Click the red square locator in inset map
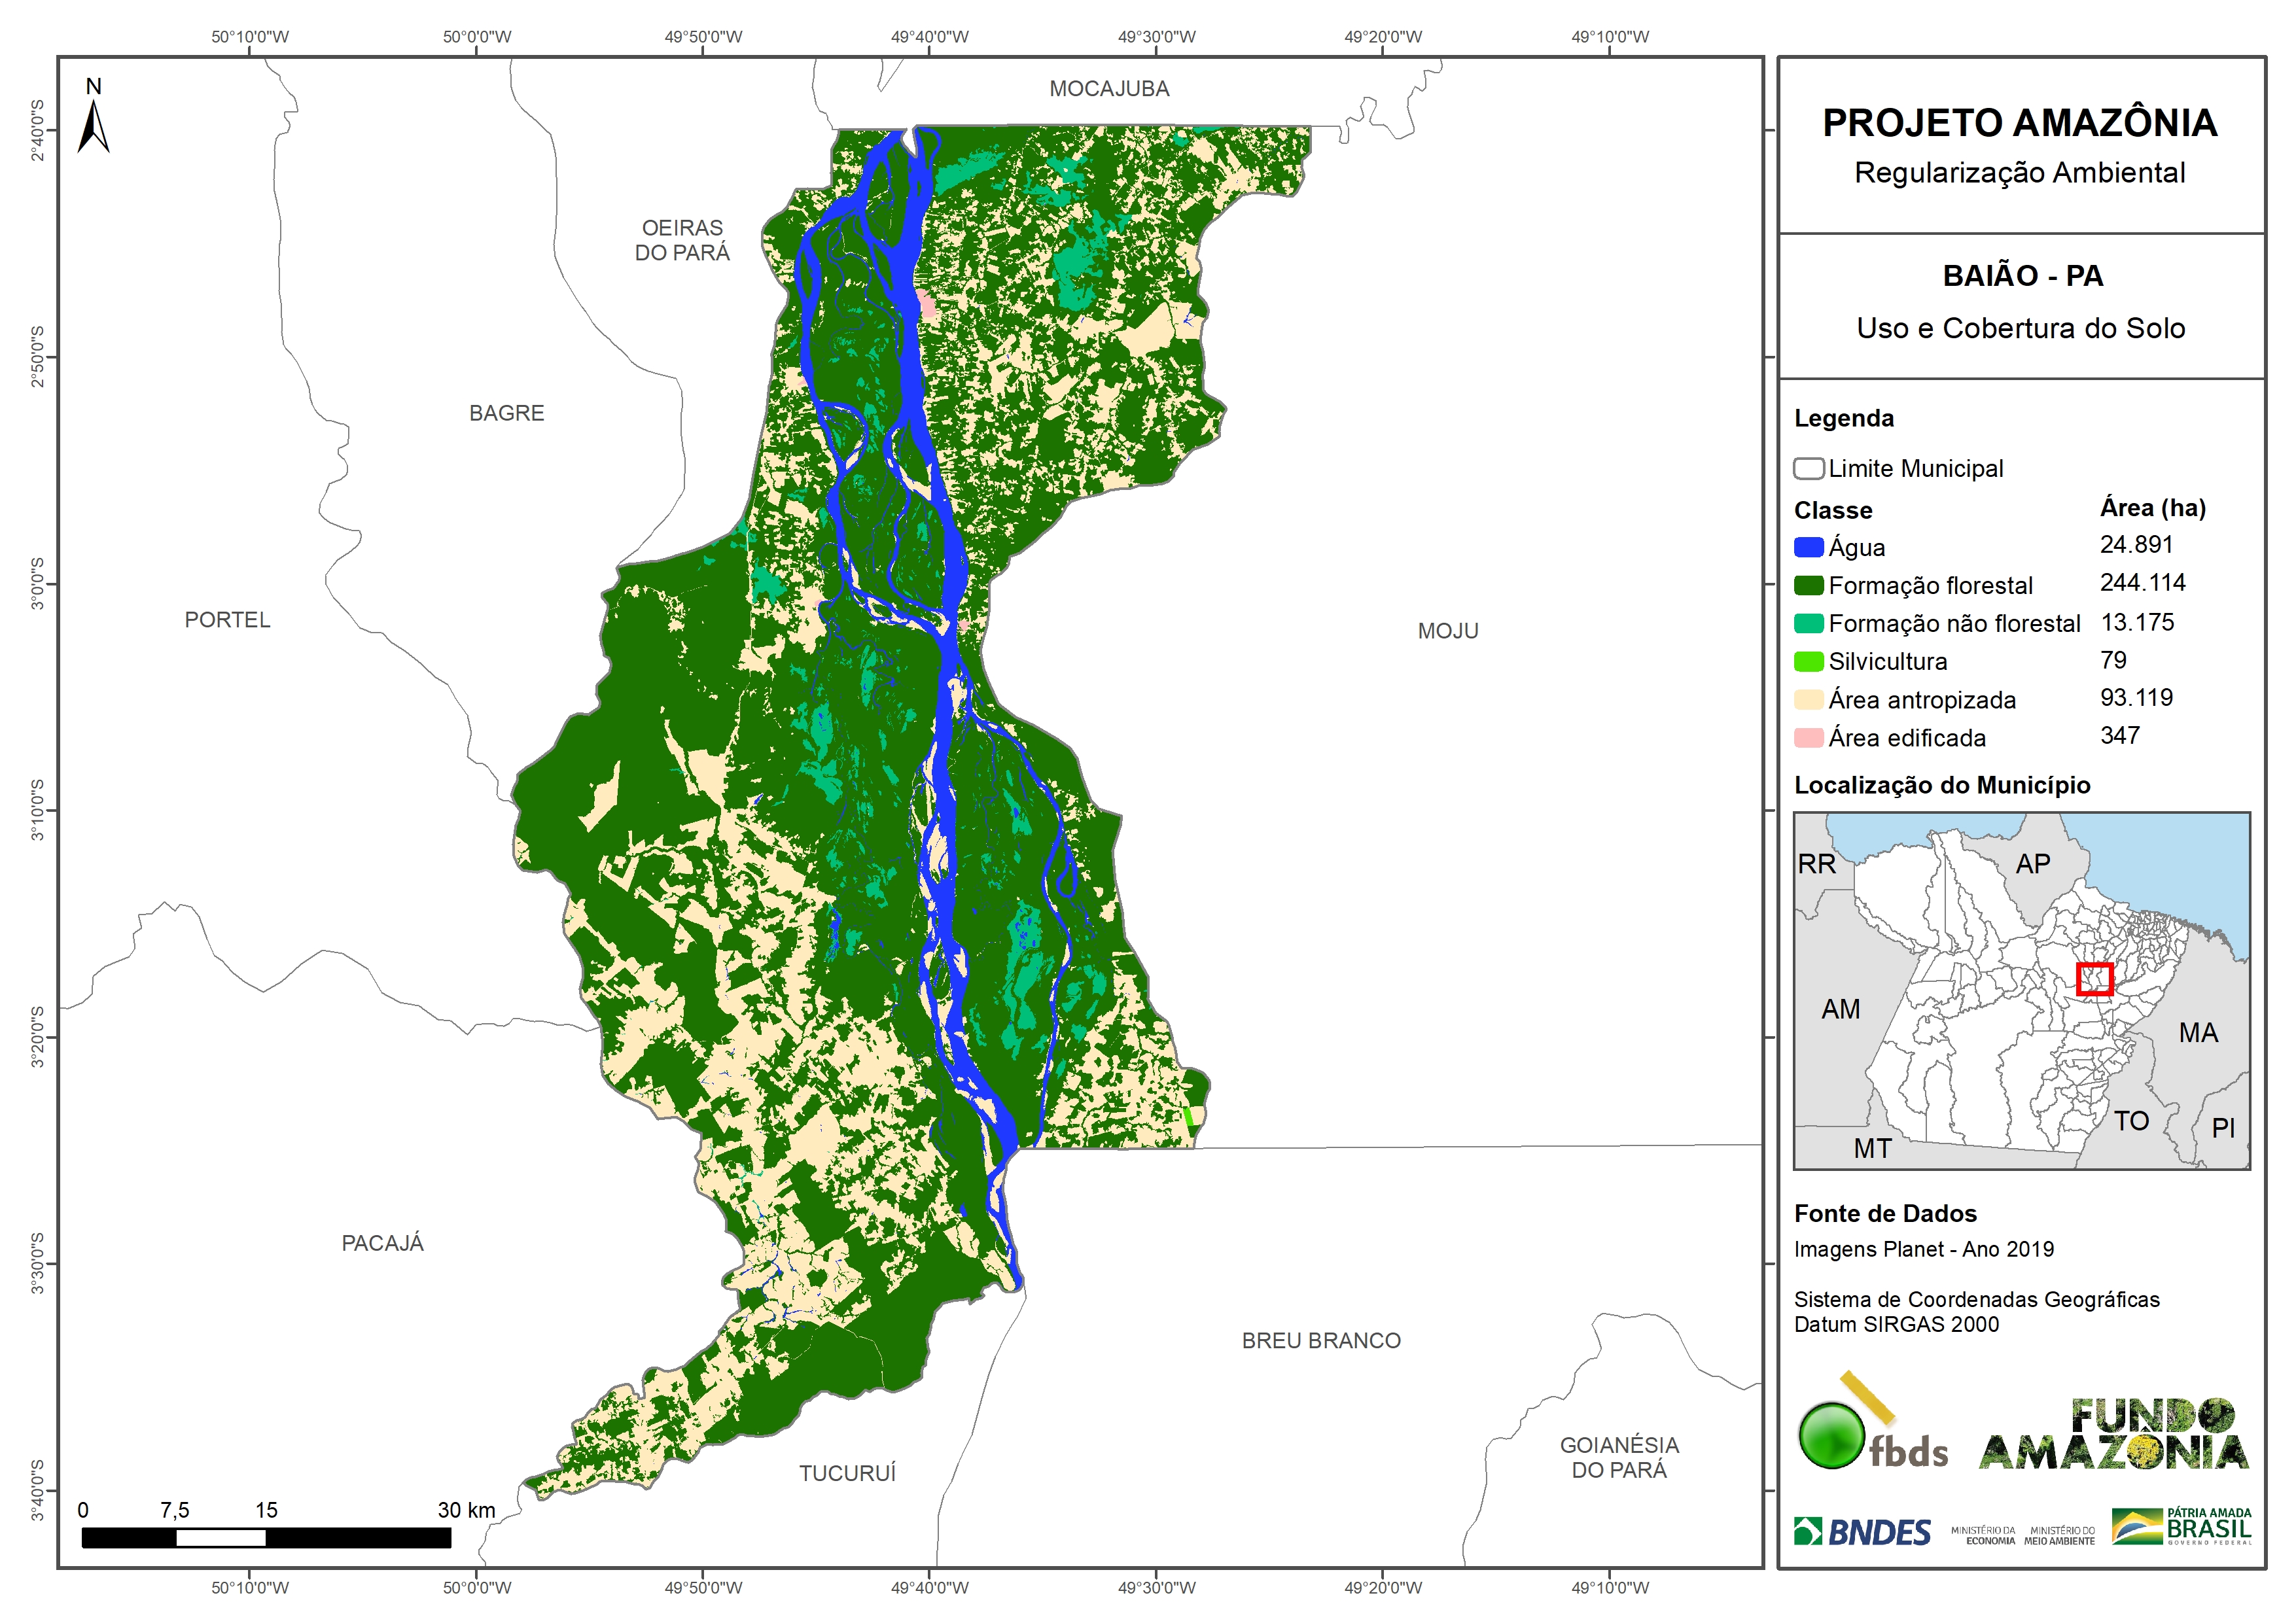The height and width of the screenshot is (1623, 2296). 2094,979
